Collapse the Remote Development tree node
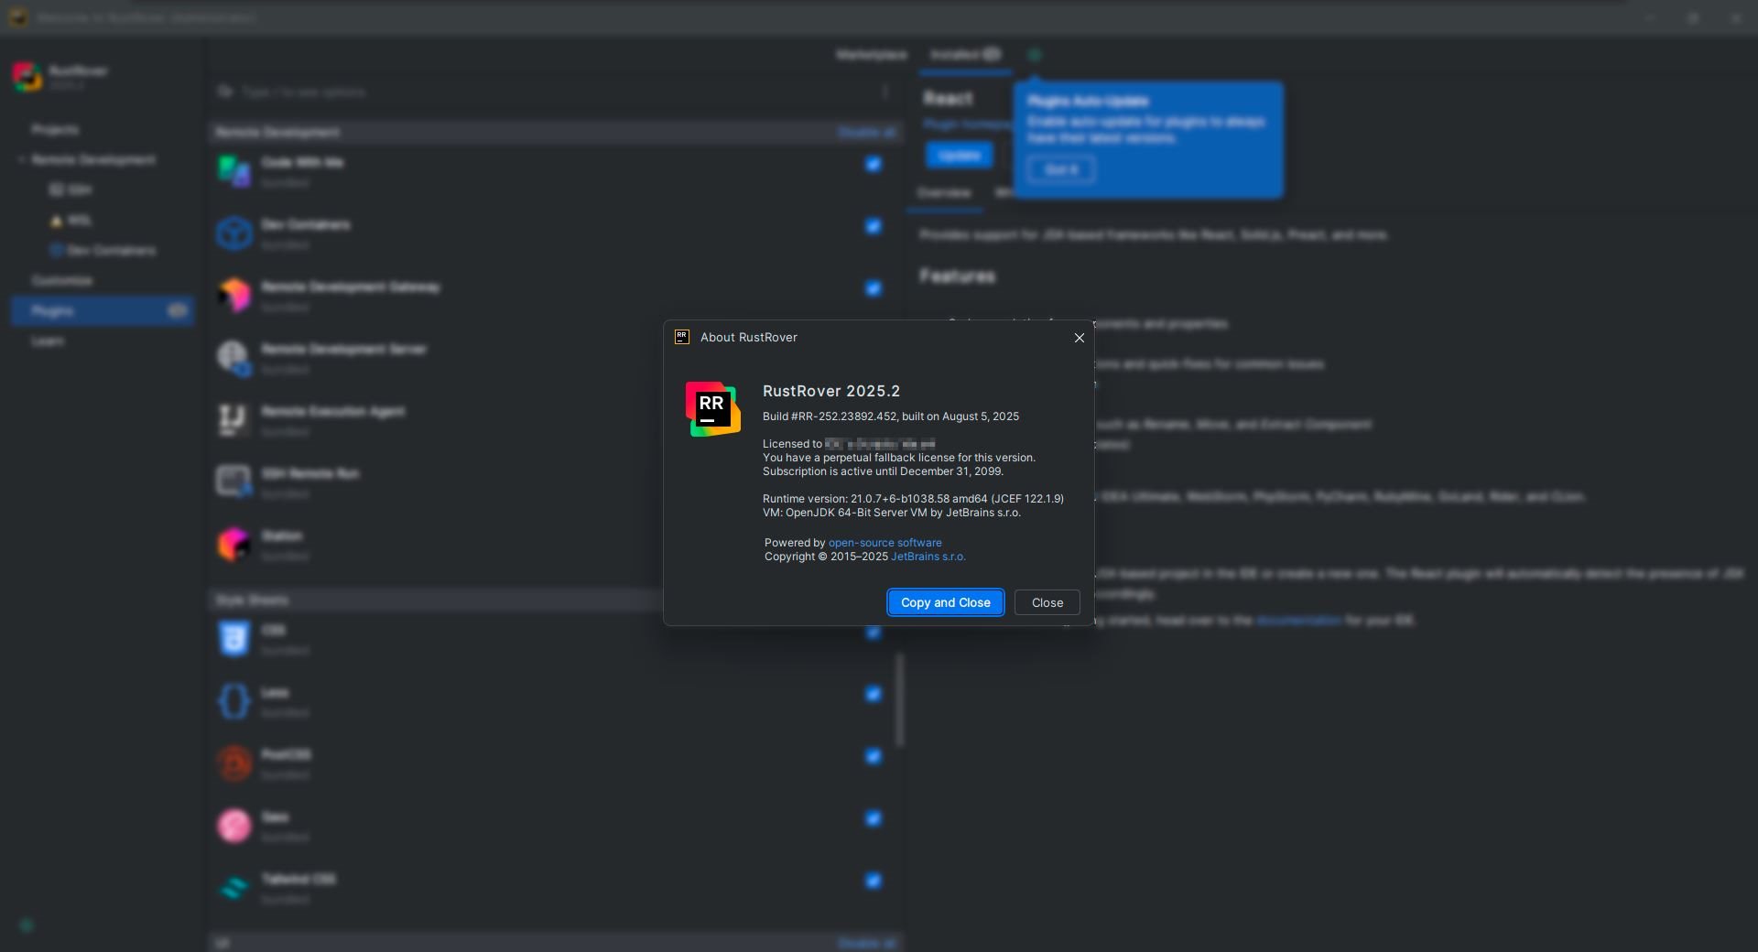Screen dimensions: 1758x952 tap(21, 160)
